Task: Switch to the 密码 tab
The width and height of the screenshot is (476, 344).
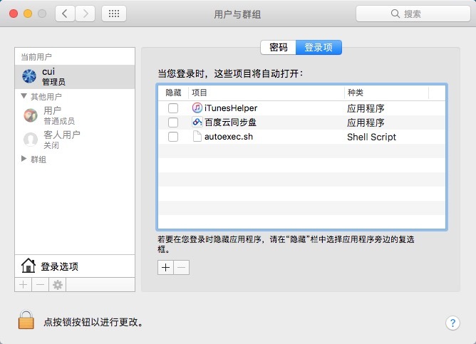Action: pyautogui.click(x=278, y=48)
